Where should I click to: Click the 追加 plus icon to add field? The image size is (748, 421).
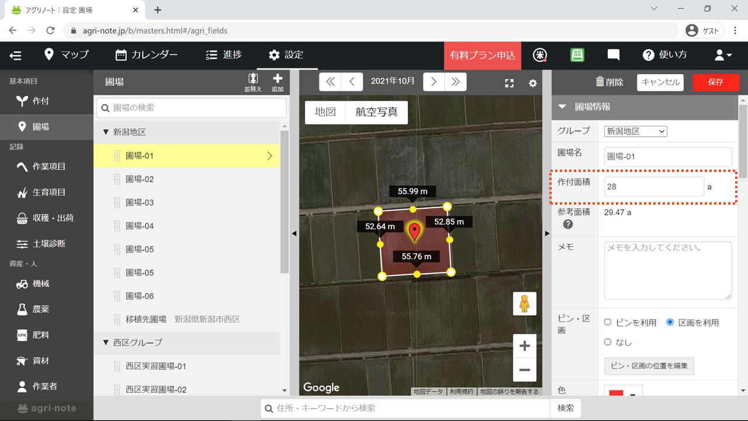(277, 79)
